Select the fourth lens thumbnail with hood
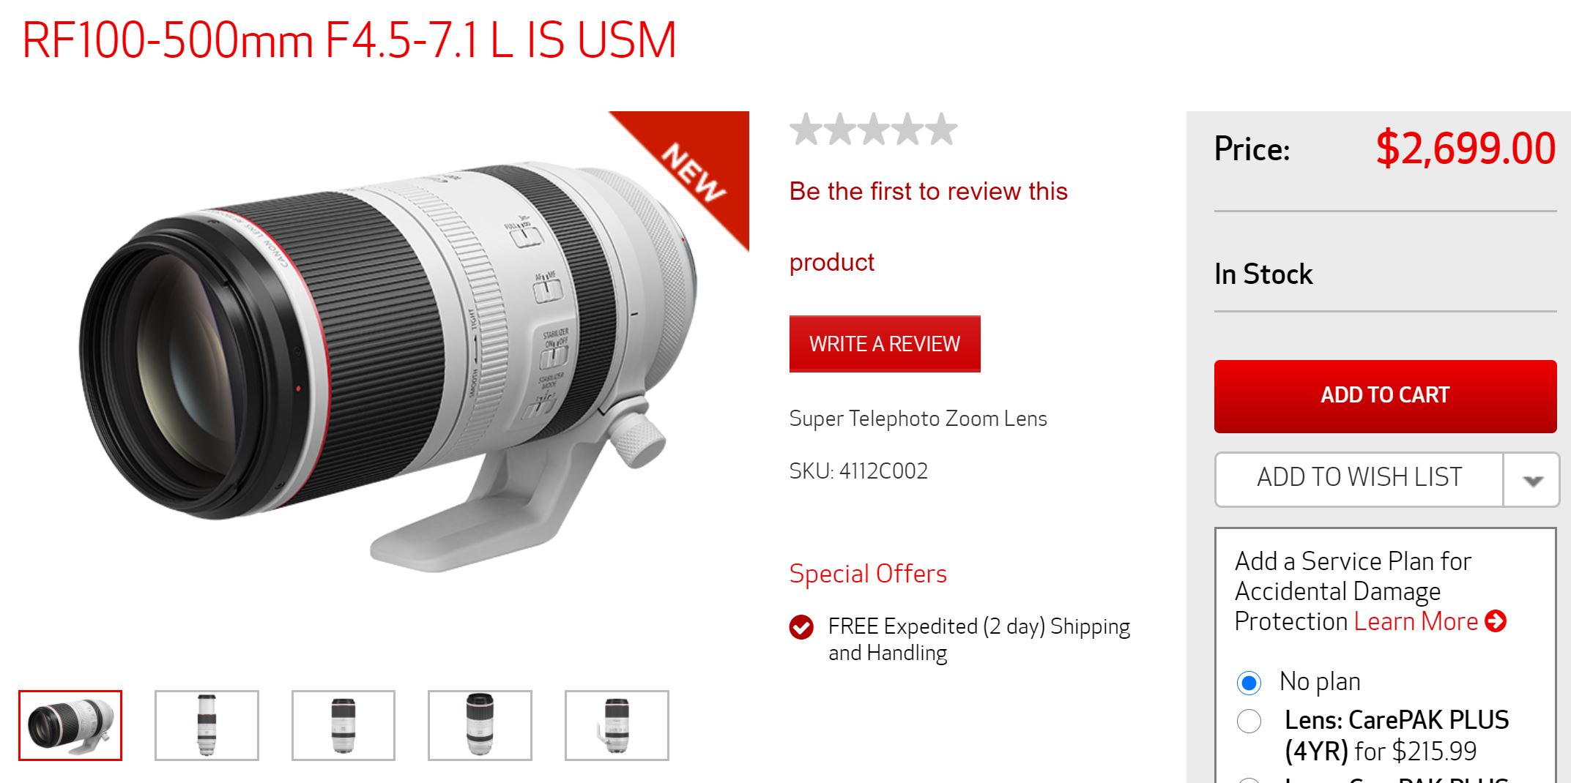This screenshot has height=783, width=1571. [480, 725]
